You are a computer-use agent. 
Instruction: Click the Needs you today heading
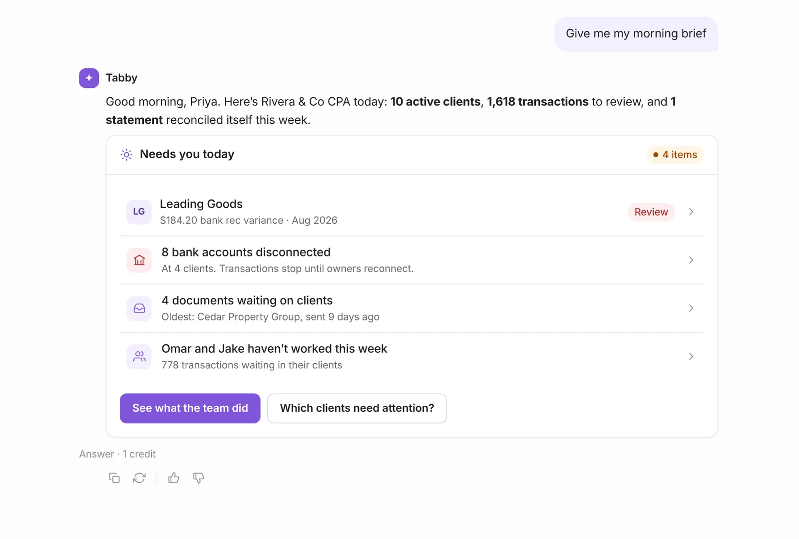187,154
